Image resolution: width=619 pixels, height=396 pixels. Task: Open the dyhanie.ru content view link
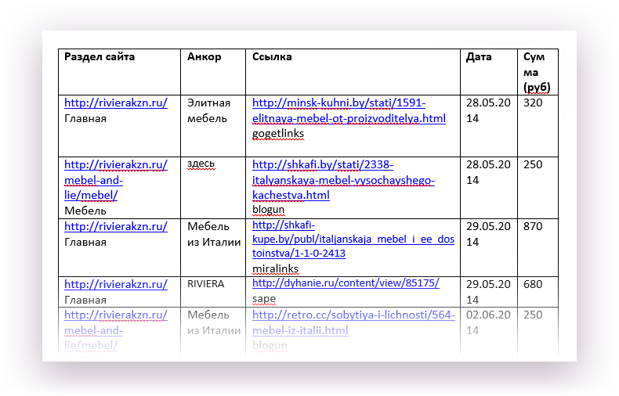click(x=346, y=283)
